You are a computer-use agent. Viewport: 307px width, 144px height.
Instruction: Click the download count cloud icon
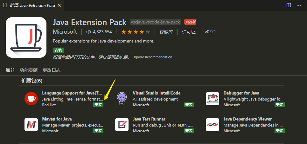[89, 32]
